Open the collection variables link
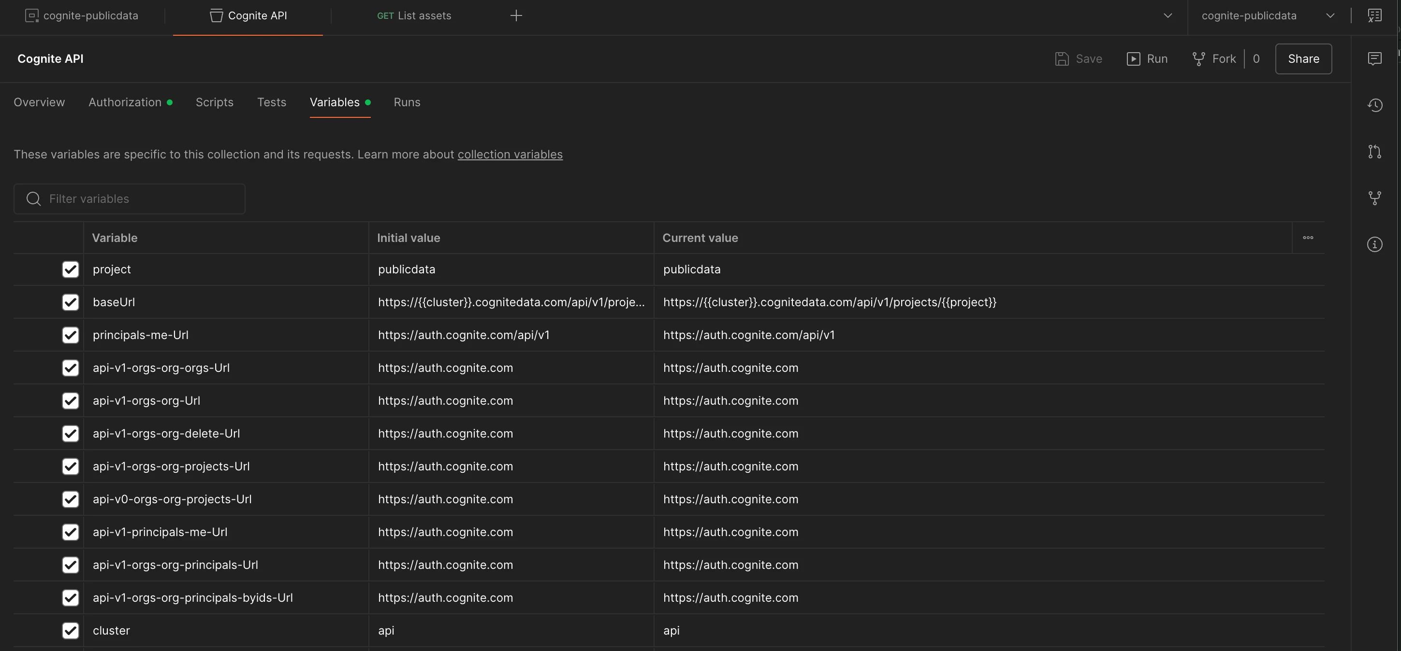Image resolution: width=1401 pixels, height=651 pixels. point(510,155)
